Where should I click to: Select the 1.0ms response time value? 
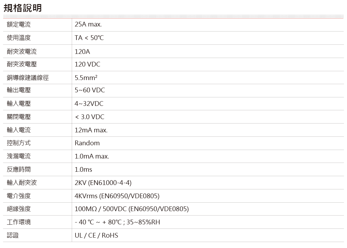click(83, 170)
